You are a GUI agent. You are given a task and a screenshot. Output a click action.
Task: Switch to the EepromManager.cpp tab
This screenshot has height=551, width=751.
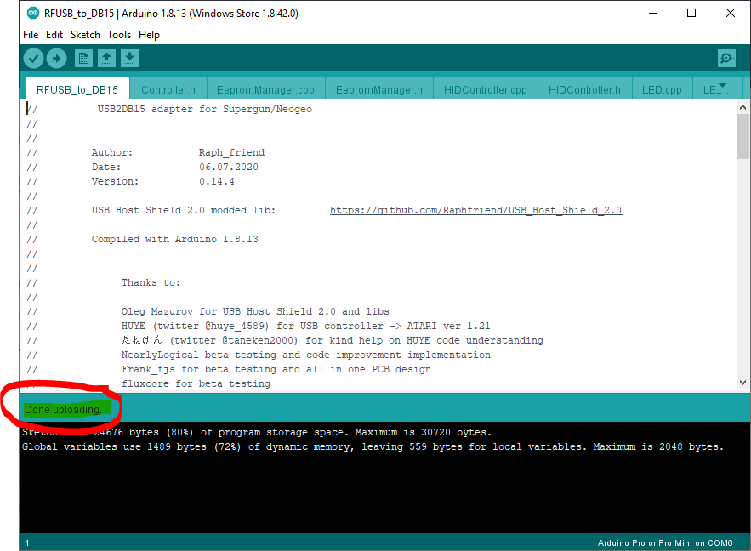coord(265,89)
